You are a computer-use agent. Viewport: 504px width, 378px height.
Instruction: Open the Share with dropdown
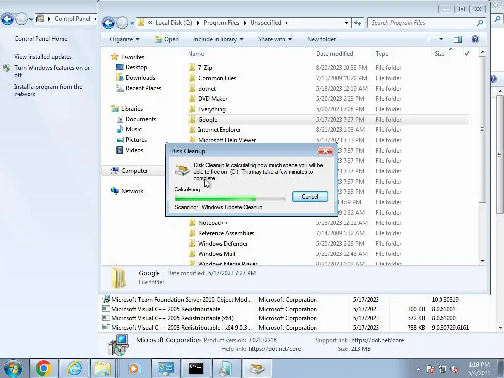tap(275, 39)
